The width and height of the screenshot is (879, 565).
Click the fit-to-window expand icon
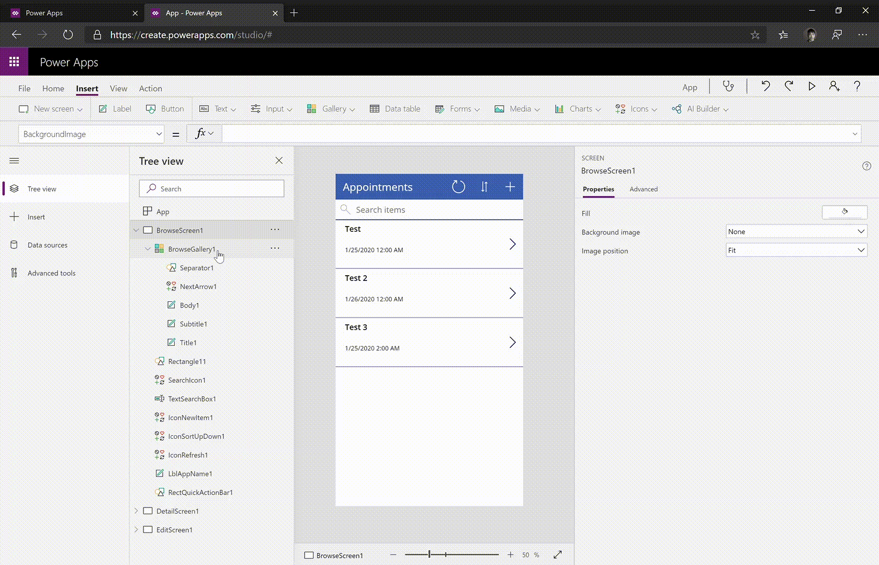tap(558, 555)
